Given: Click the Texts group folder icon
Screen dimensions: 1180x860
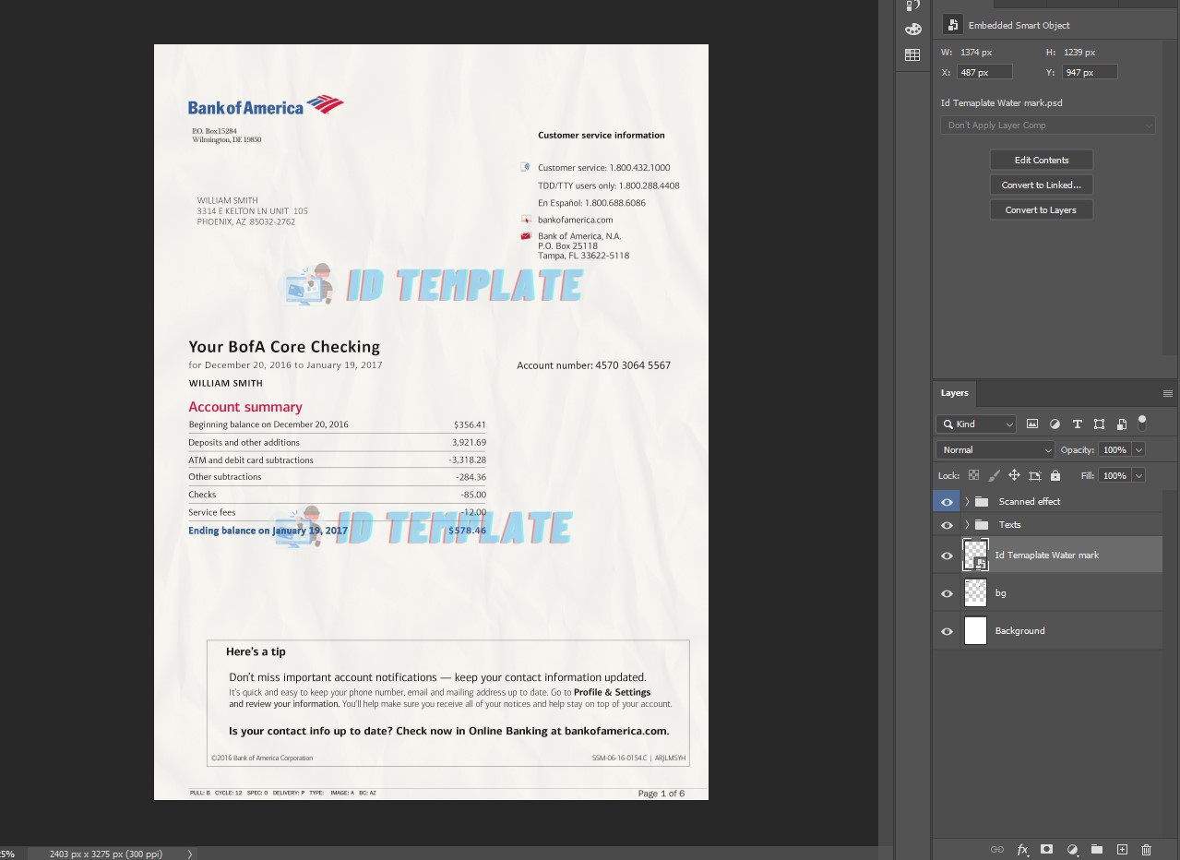Looking at the screenshot, I should (x=982, y=524).
